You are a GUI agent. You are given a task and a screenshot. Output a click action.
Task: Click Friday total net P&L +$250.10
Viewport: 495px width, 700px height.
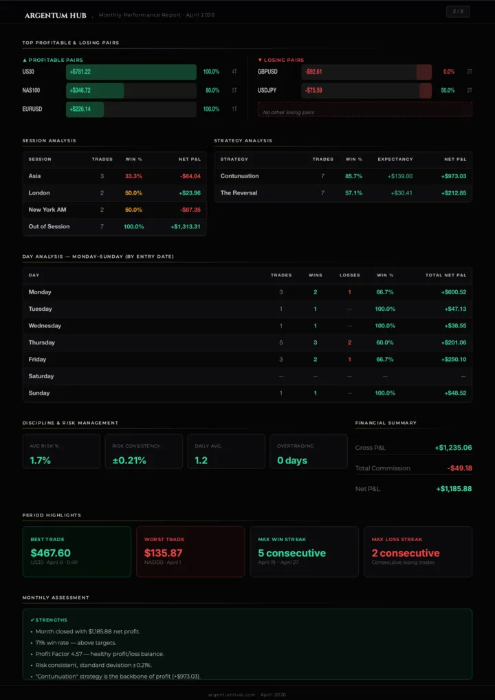click(x=454, y=360)
